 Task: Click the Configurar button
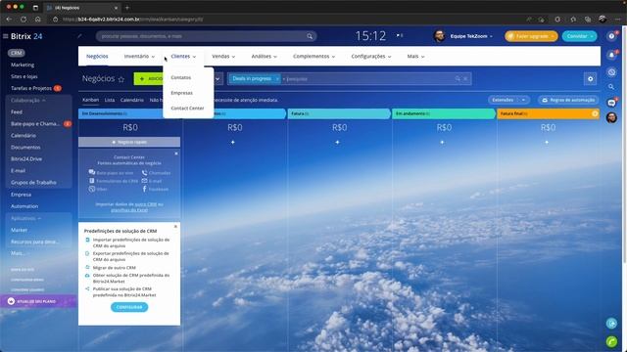click(x=129, y=307)
